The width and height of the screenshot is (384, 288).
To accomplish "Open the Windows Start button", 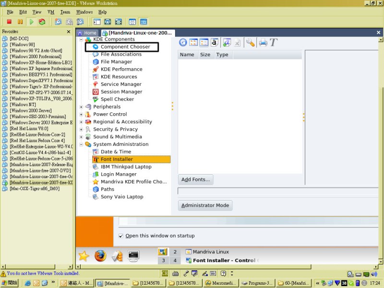I will coord(10,283).
